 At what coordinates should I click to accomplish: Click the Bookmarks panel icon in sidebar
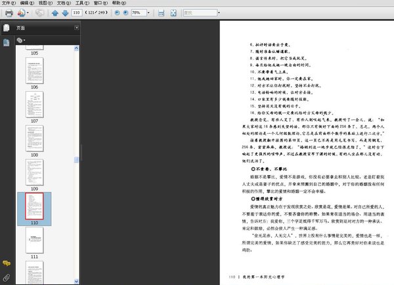pyautogui.click(x=7, y=43)
